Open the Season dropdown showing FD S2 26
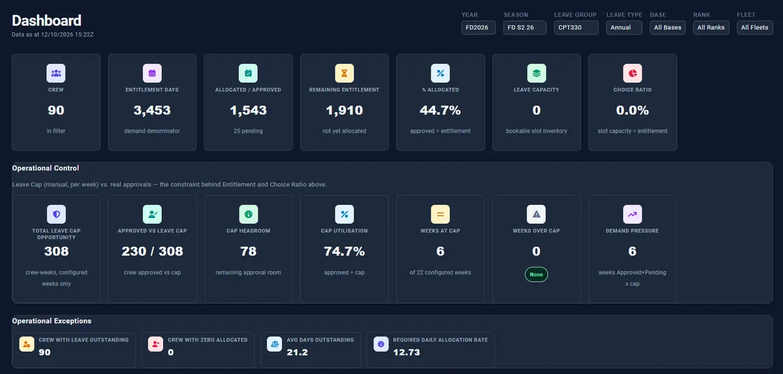783x374 pixels. (x=525, y=27)
